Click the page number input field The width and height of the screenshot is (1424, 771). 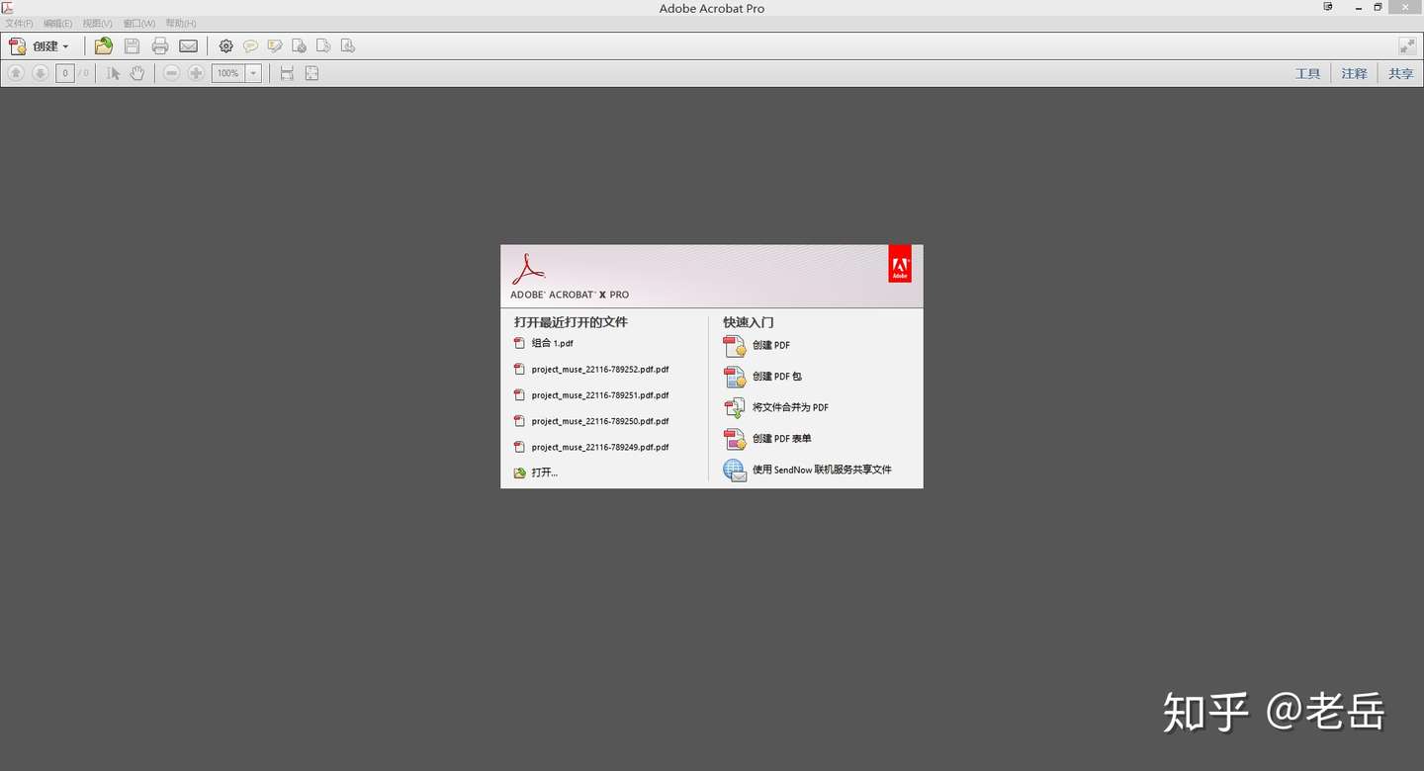65,73
